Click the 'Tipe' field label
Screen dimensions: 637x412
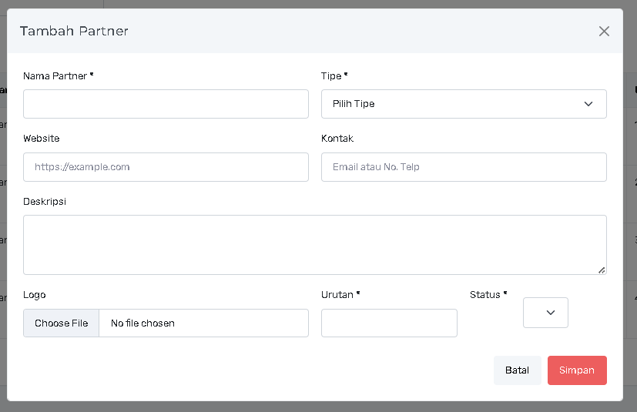pos(334,75)
